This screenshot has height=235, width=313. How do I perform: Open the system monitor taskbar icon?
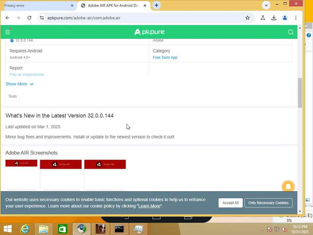(x=138, y=229)
